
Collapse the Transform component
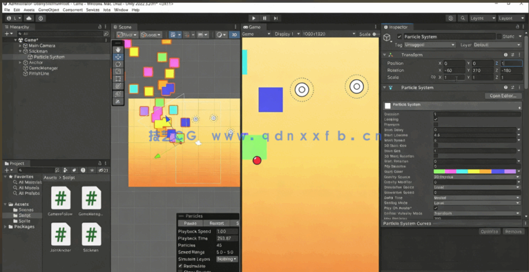pyautogui.click(x=384, y=55)
